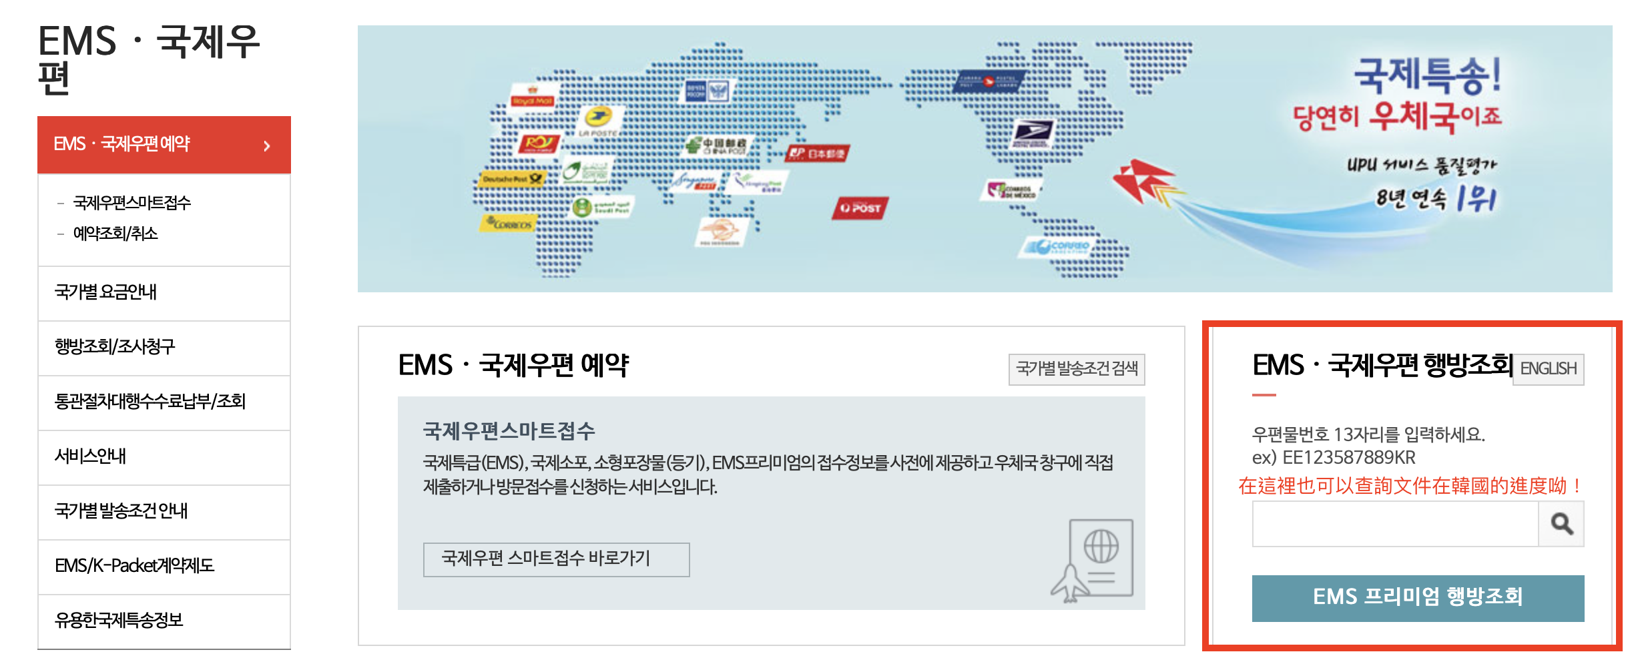Click the 국제특송! banner headline text
The height and width of the screenshot is (658, 1634).
coord(1428,75)
